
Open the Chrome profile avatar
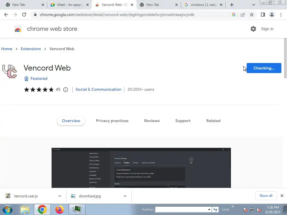[272, 15]
